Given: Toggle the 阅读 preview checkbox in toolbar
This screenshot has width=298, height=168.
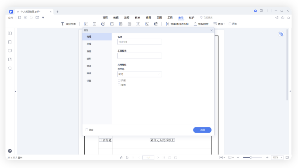Looking at the screenshot, I should point(230,24).
